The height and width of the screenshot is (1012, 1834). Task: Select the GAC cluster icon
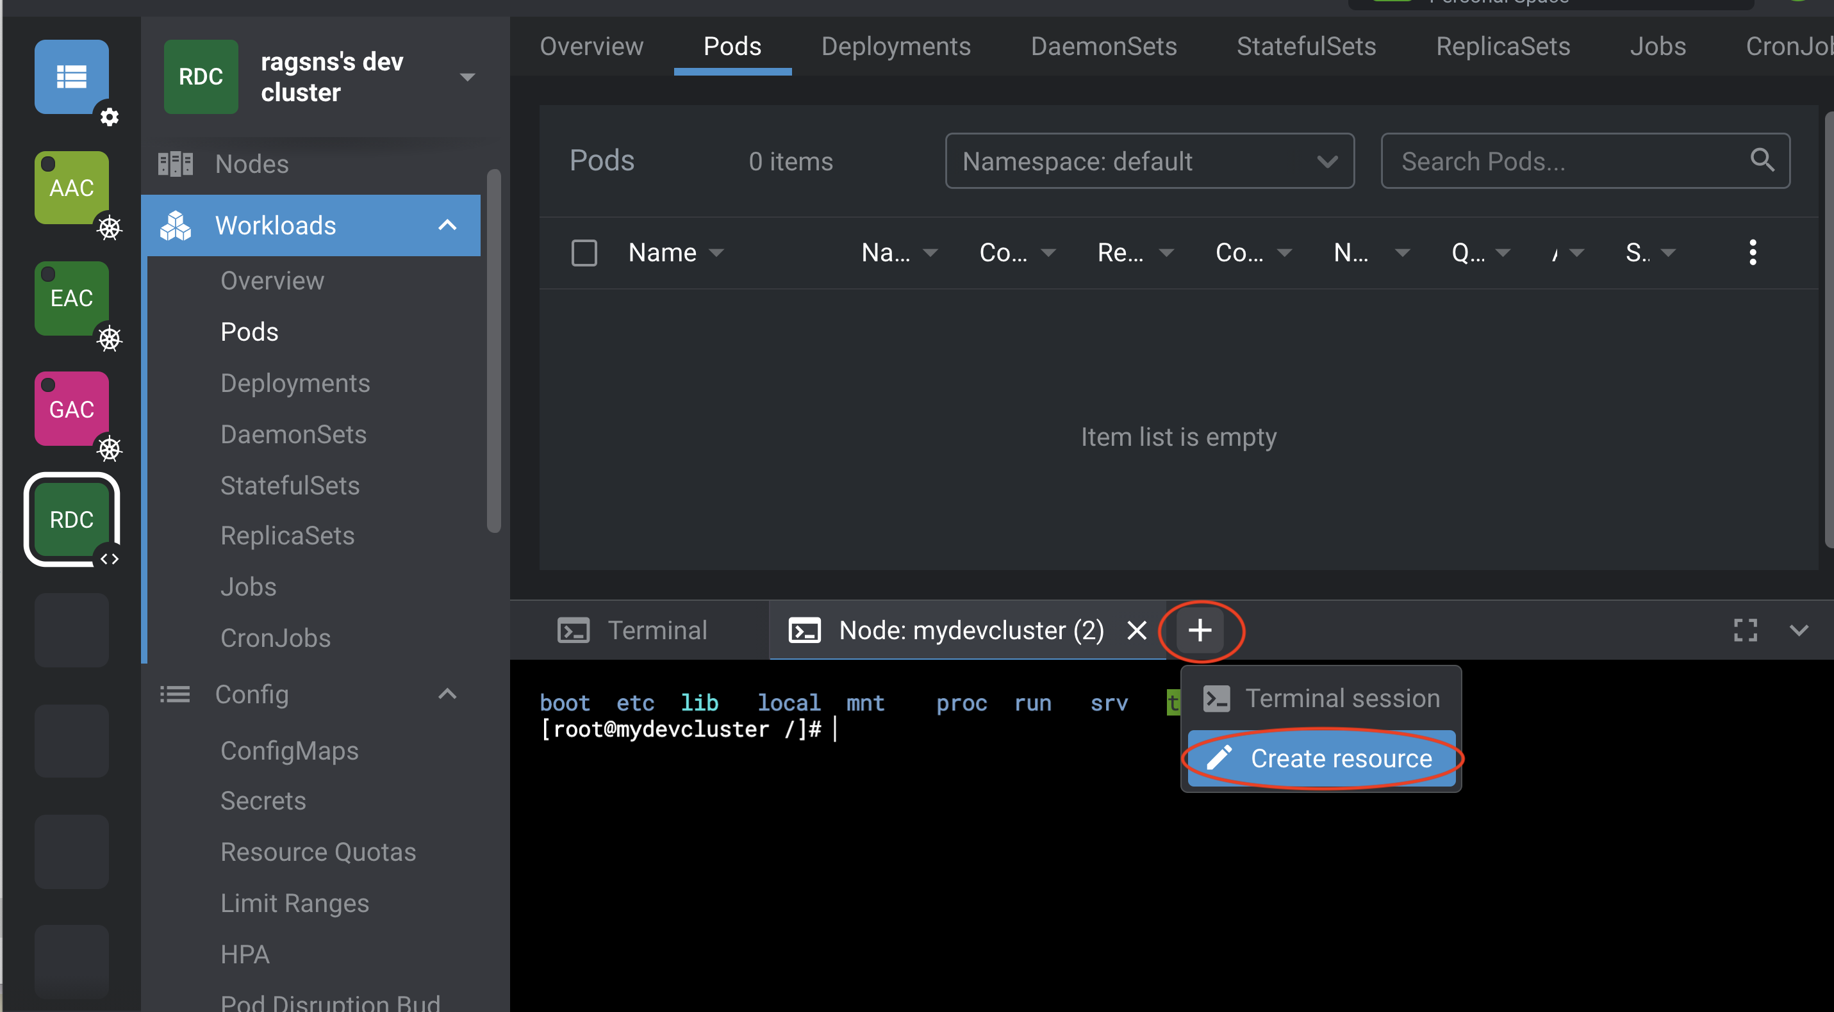point(71,409)
